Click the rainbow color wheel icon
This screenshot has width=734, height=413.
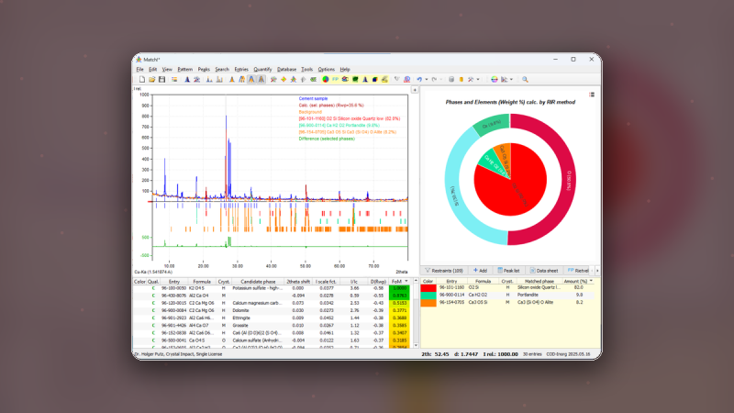(x=495, y=80)
